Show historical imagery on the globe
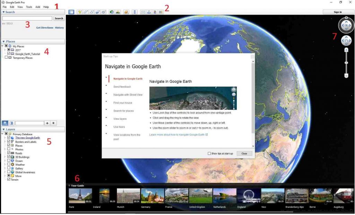Image resolution: width=355 pixels, height=215 pixels. [x=112, y=12]
